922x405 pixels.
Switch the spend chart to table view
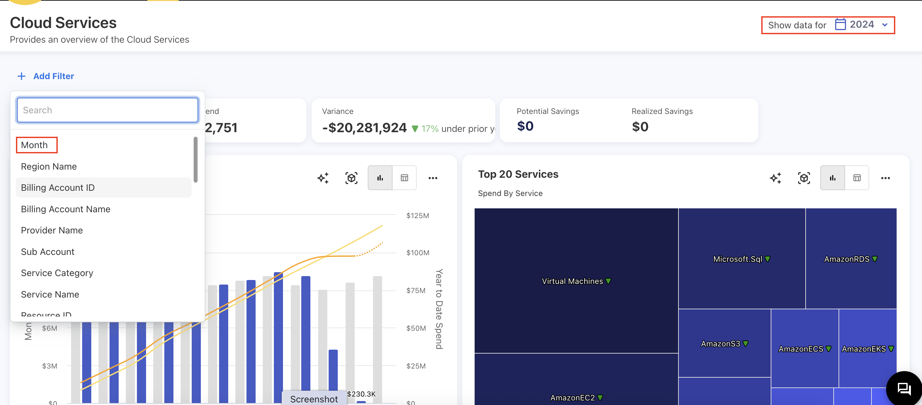coord(404,178)
